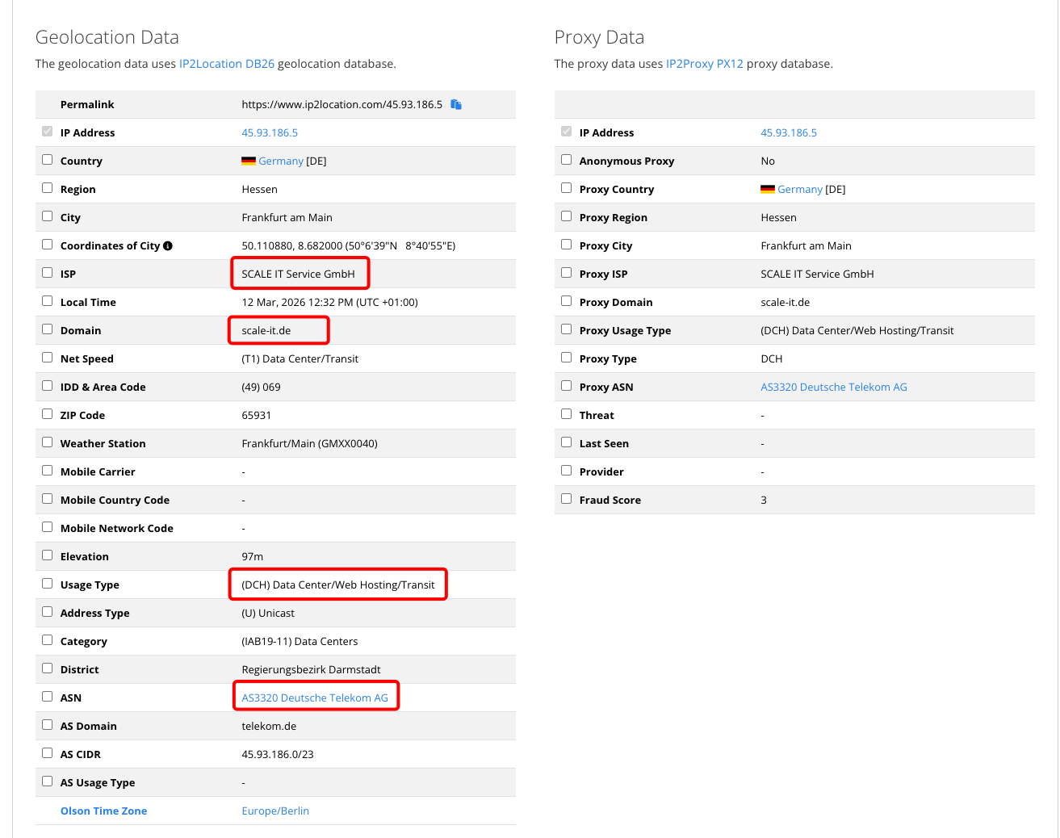Click the Germany flag in Proxy Country row
The width and height of the screenshot is (1060, 838).
pyautogui.click(x=768, y=190)
